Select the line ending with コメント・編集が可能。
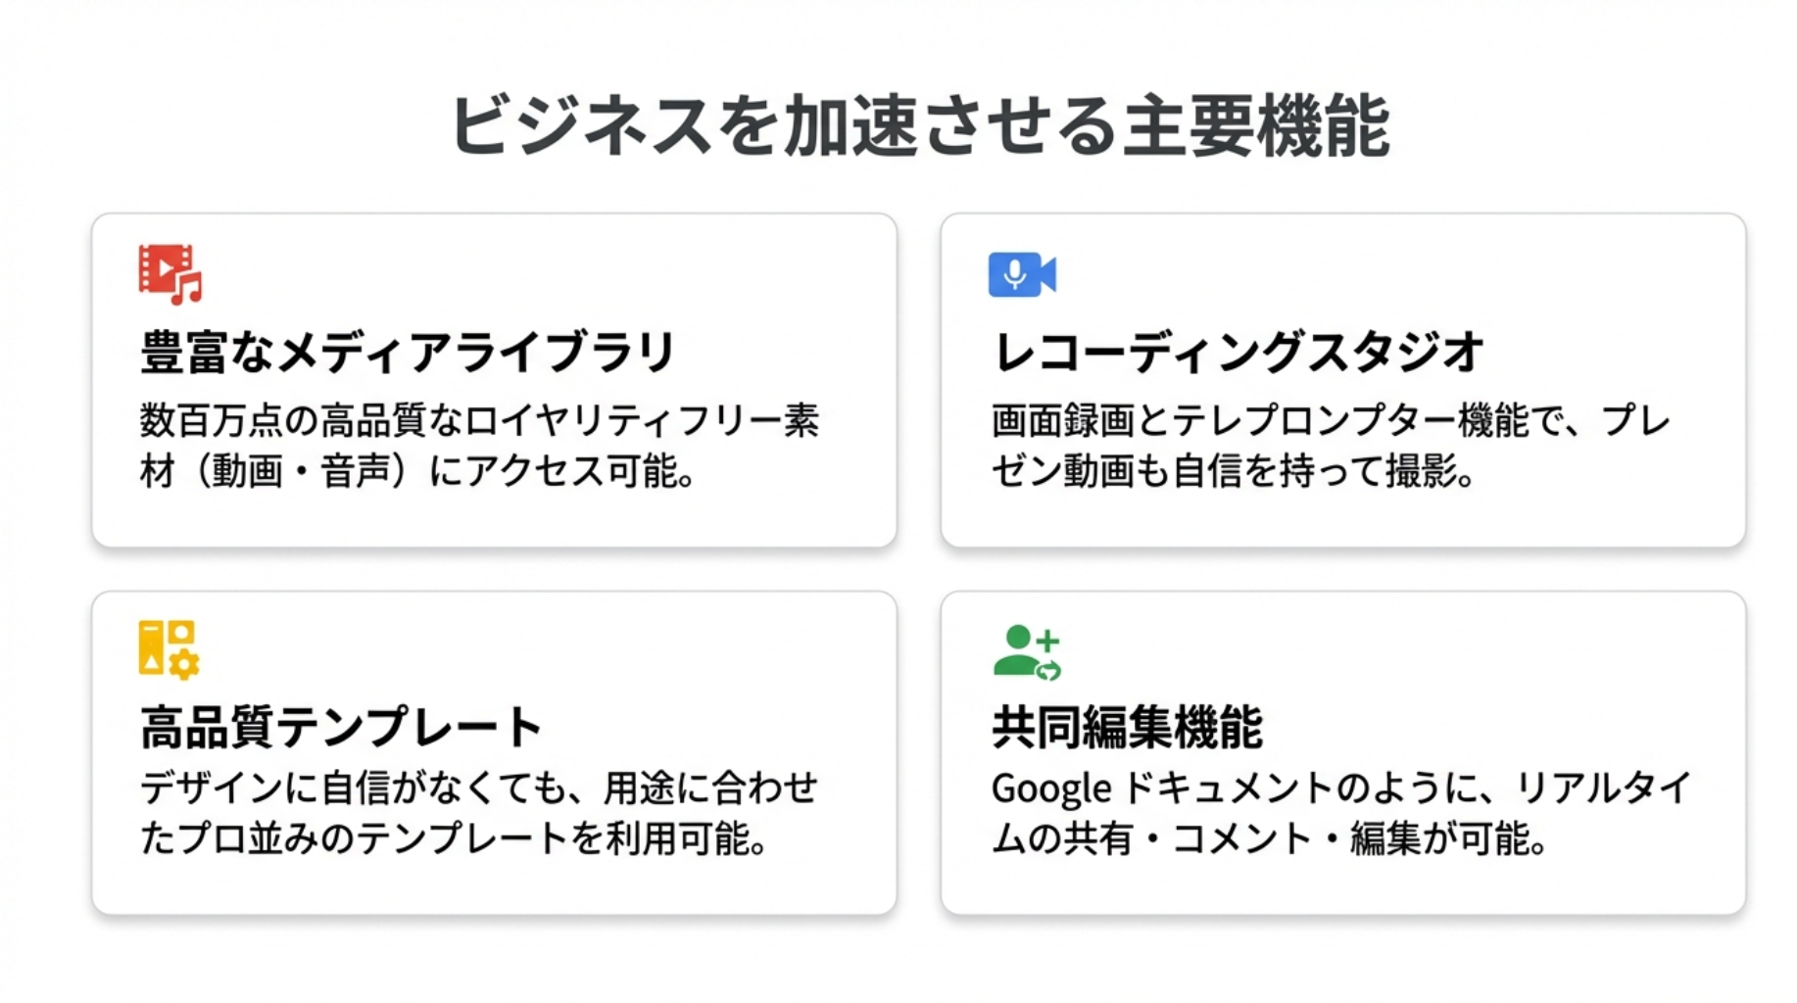 coord(1270,839)
